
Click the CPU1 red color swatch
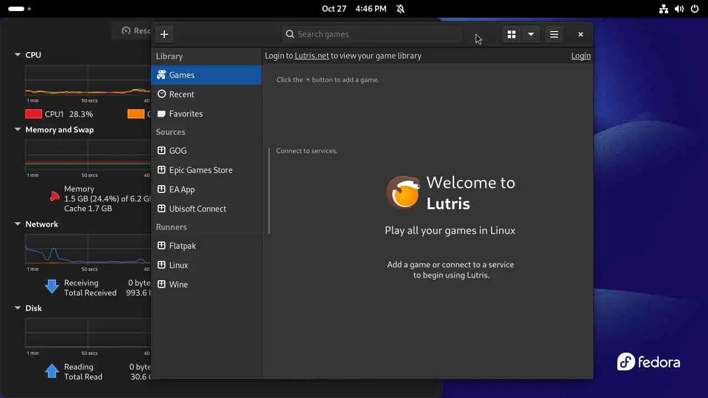pyautogui.click(x=34, y=114)
